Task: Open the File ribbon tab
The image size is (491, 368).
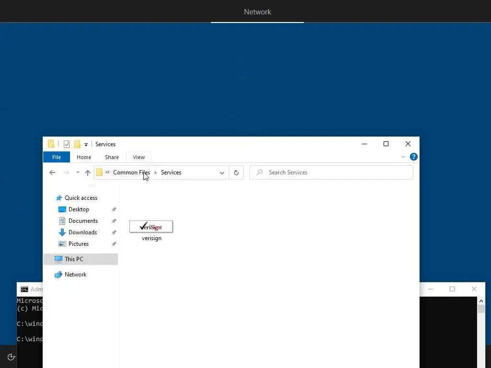Action: [57, 157]
